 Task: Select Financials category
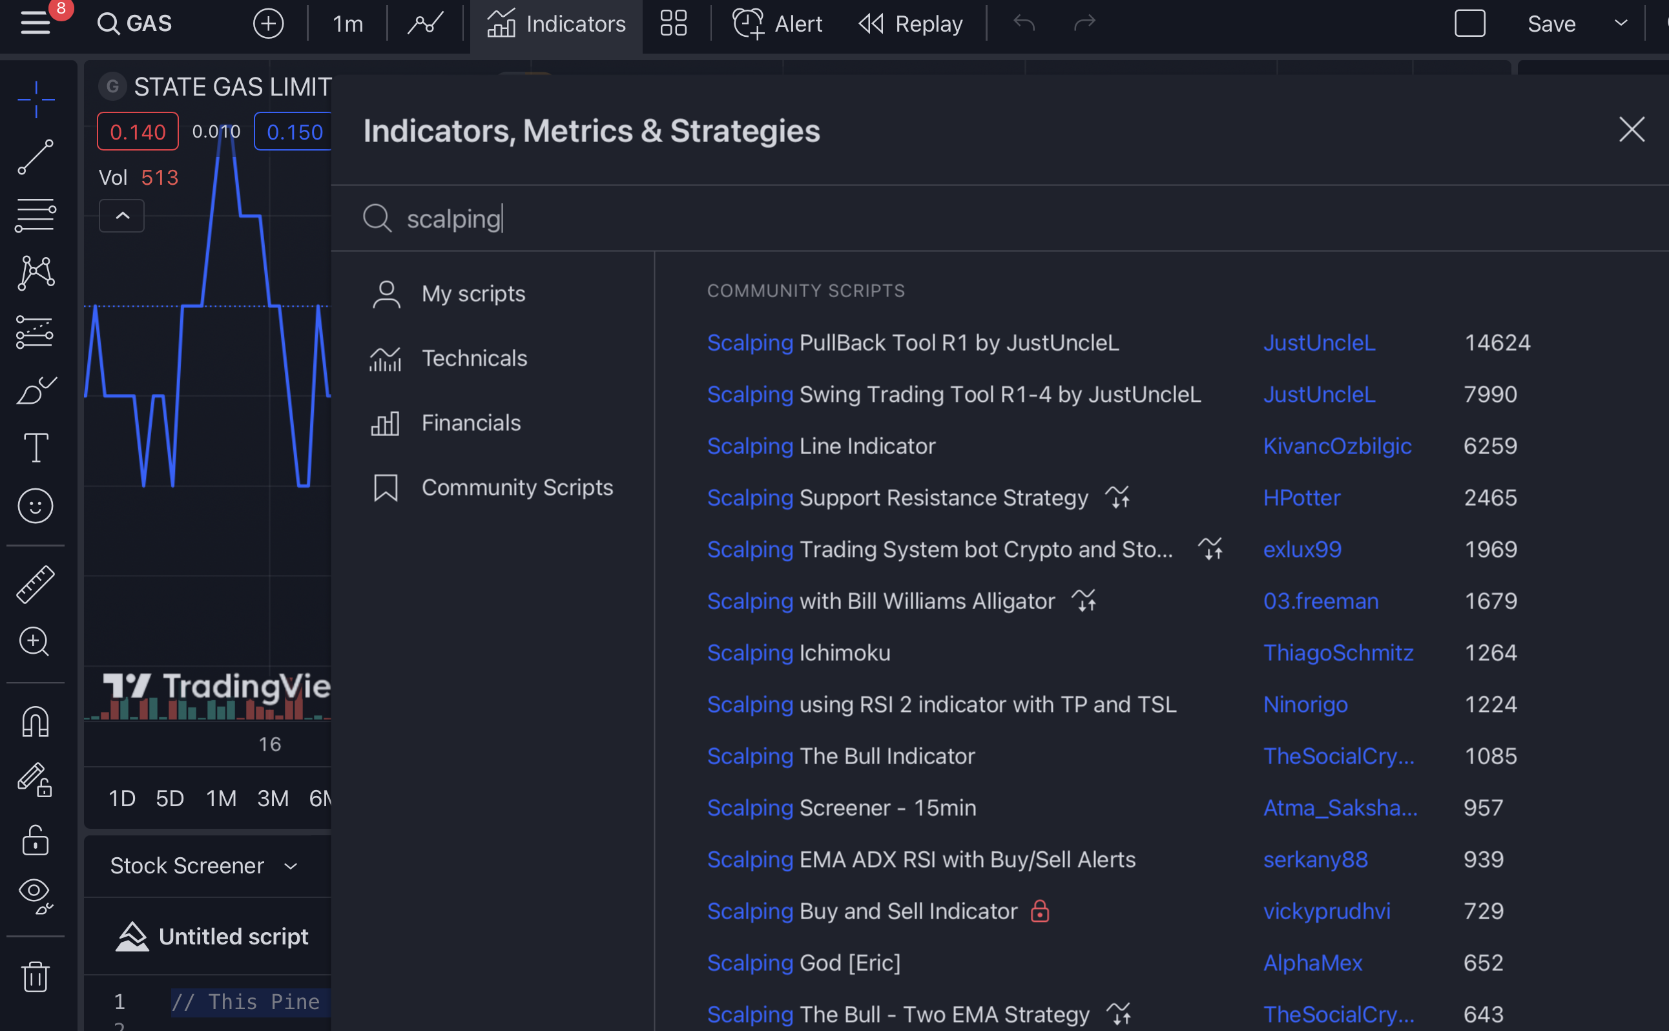(492, 422)
